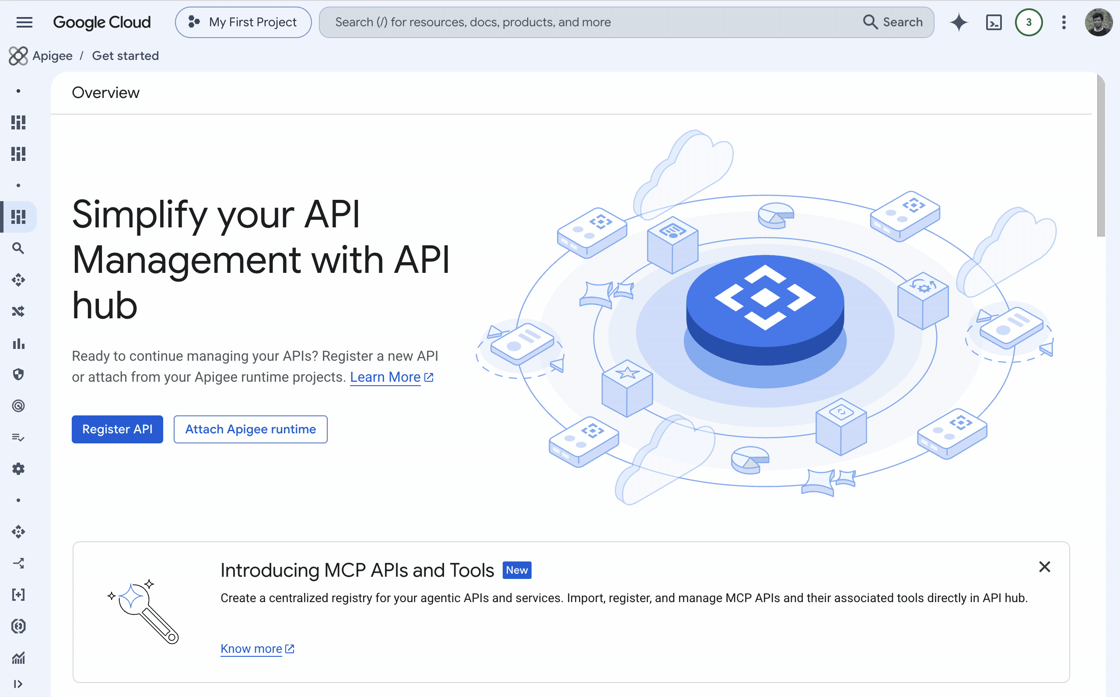The width and height of the screenshot is (1120, 697).
Task: Click the wrench sparkle illustration in banner
Action: [x=143, y=611]
